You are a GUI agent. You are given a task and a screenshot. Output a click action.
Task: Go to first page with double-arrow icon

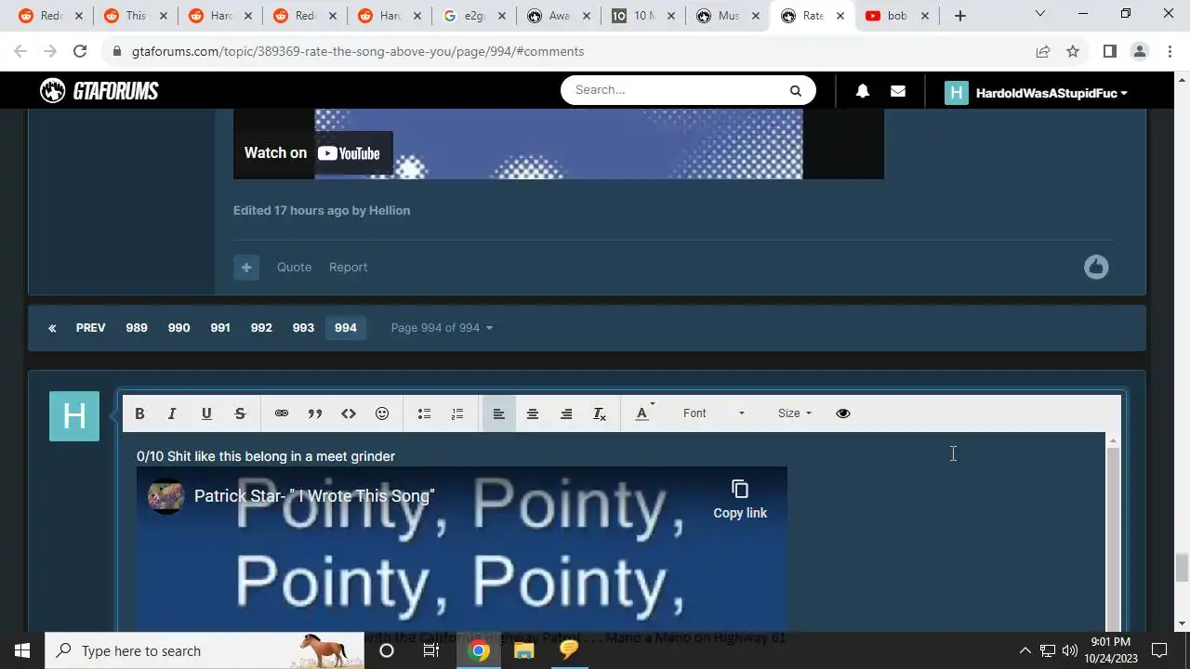click(52, 328)
